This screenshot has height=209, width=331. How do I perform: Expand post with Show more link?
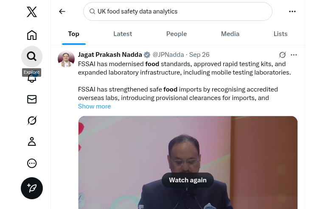94,106
